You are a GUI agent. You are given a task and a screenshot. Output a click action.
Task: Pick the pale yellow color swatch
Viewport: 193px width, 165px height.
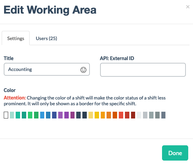point(91,115)
